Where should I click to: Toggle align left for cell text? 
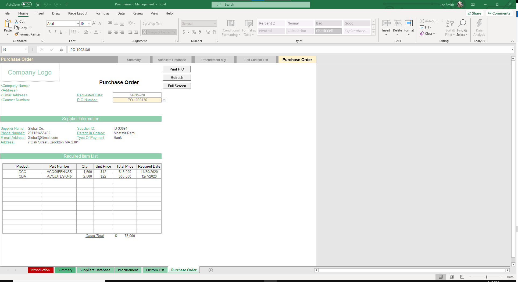(110, 32)
